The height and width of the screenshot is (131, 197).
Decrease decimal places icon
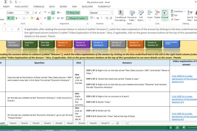tap(111, 18)
